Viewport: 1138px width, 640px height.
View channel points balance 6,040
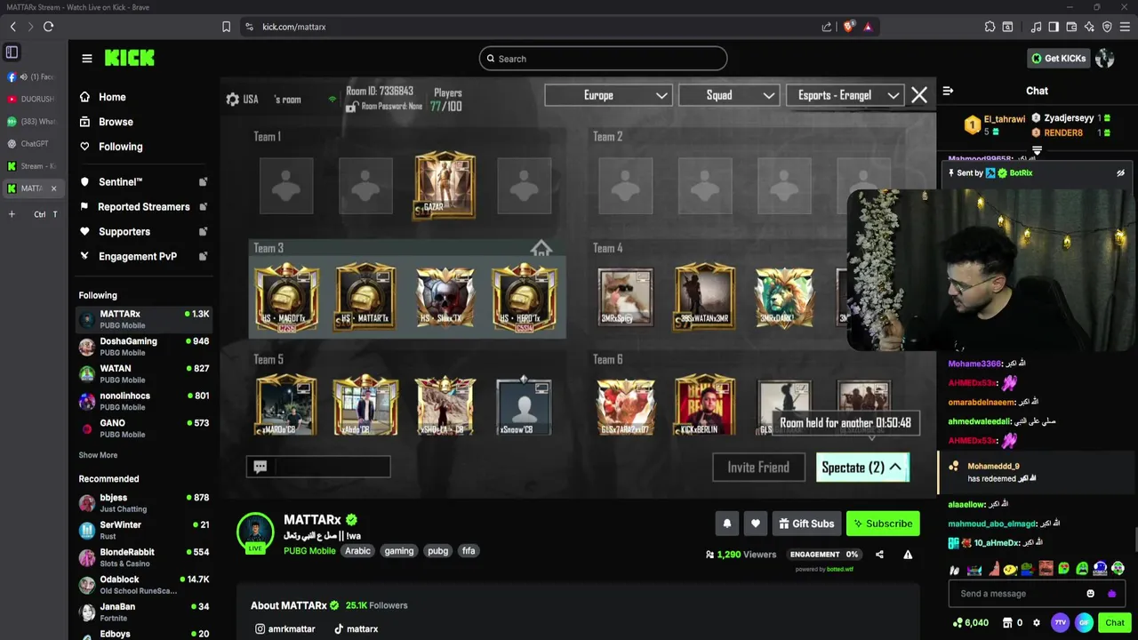click(x=970, y=623)
